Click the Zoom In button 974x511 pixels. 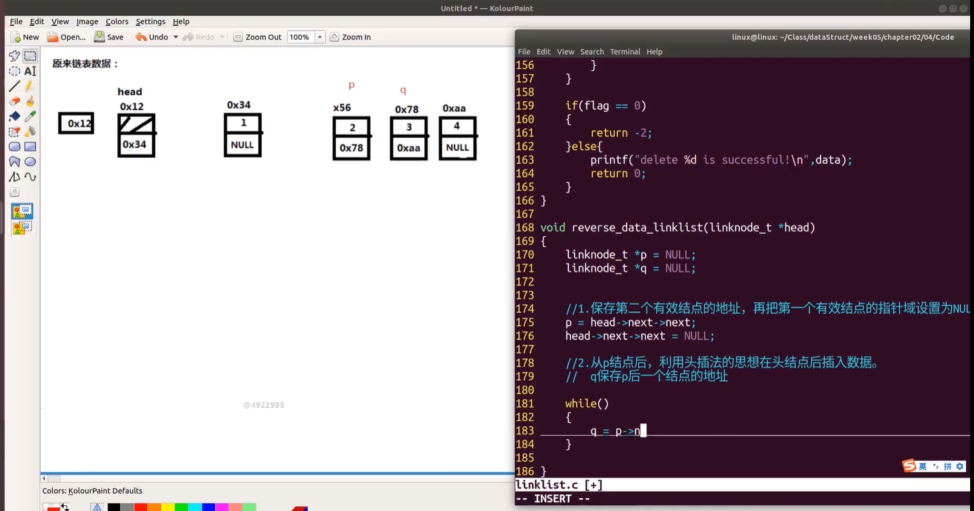(x=351, y=37)
